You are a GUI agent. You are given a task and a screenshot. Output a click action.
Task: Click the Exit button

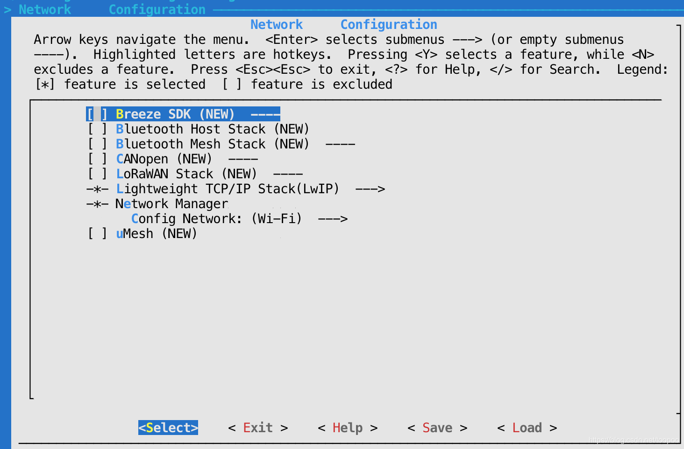point(258,428)
